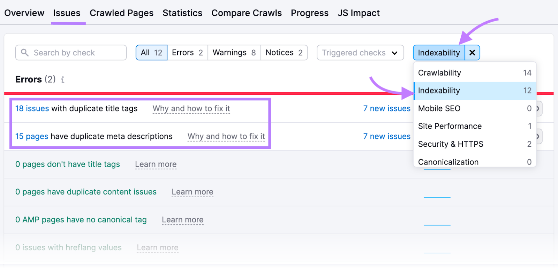
Task: Select the All issues filter
Action: pos(151,52)
